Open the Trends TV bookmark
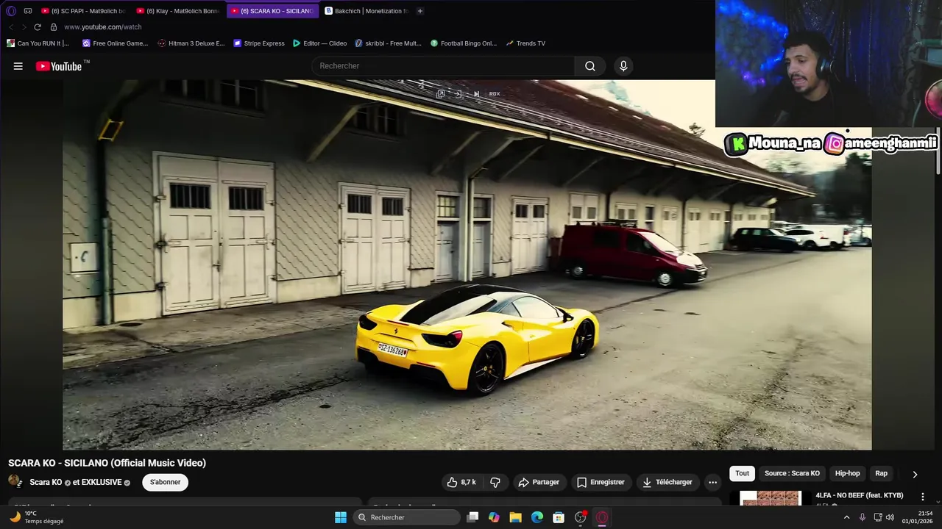Image resolution: width=942 pixels, height=529 pixels. tap(525, 43)
